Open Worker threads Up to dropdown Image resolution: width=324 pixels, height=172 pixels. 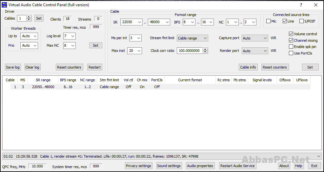point(29,36)
